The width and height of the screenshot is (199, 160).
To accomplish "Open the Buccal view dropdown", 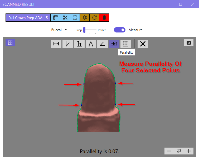I will pos(59,30).
